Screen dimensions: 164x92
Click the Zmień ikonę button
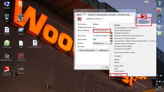click(x=104, y=50)
